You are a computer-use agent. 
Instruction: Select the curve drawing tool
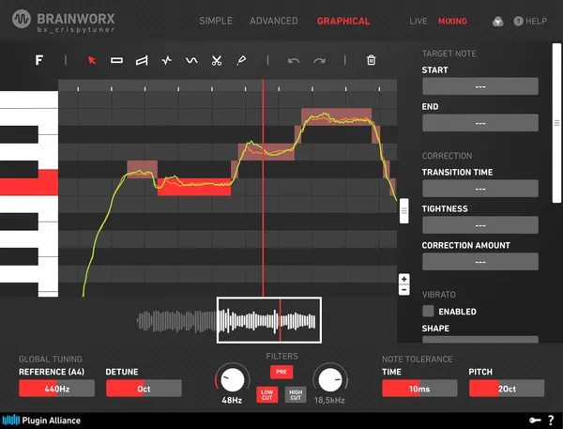point(191,60)
